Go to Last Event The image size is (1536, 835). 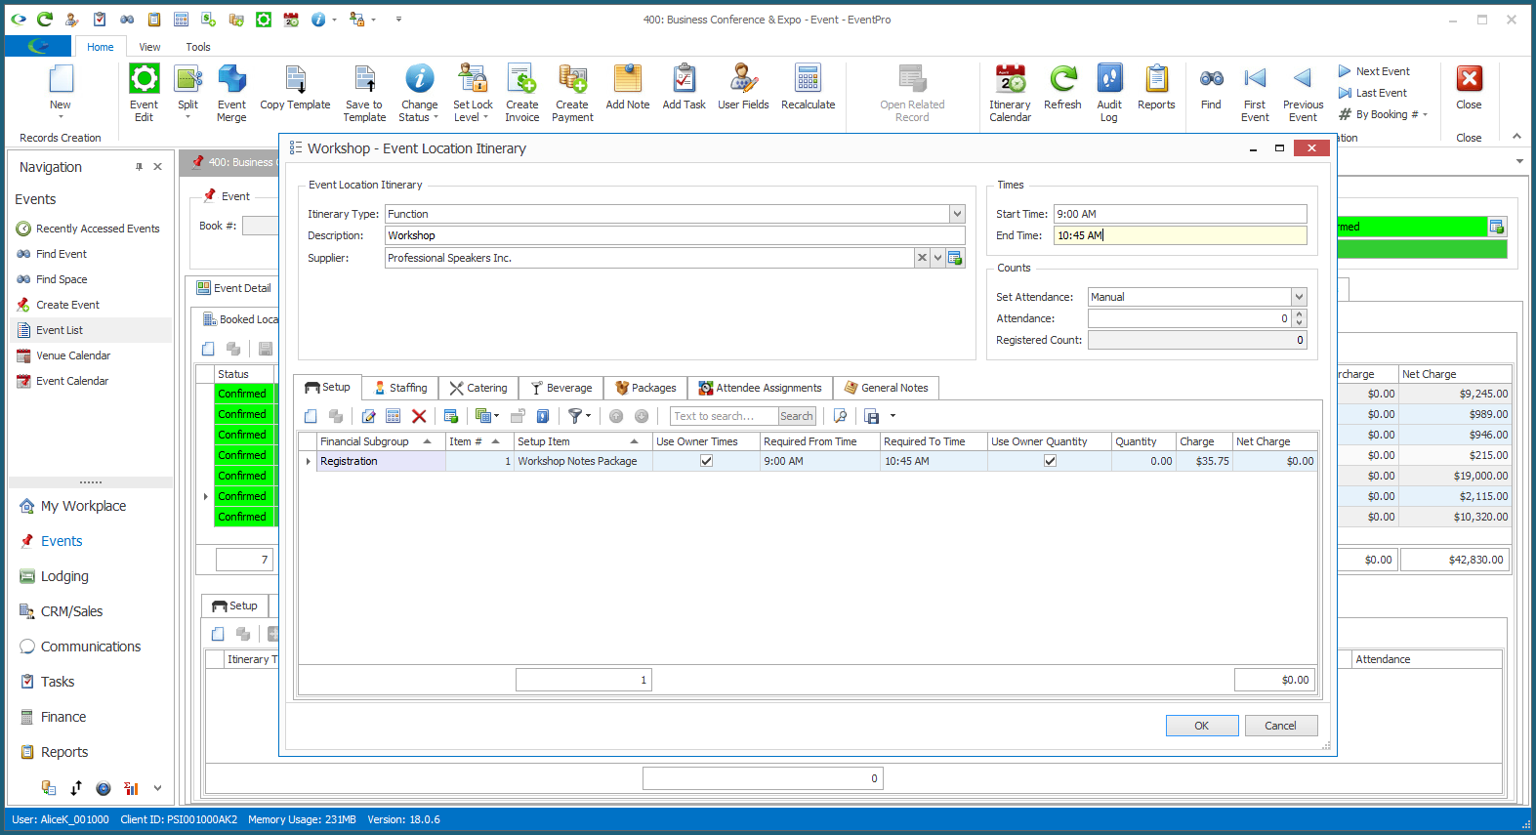(x=1373, y=93)
